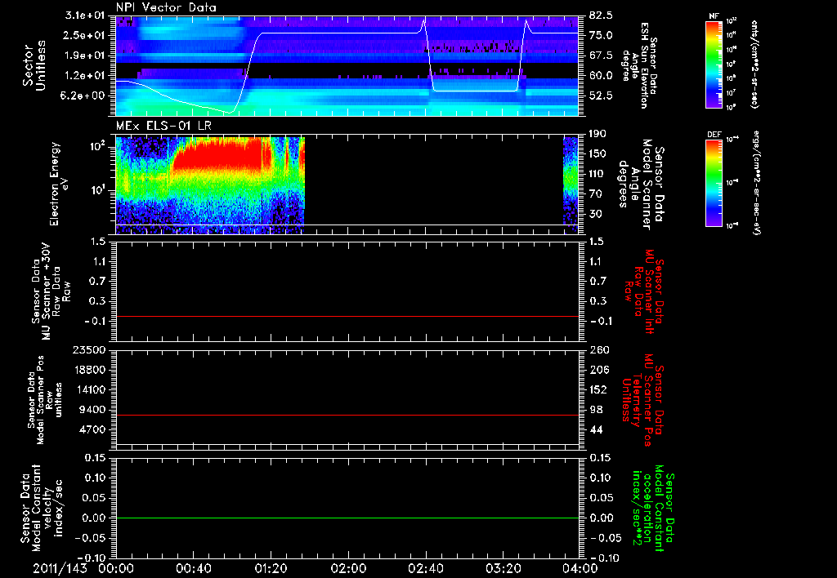The height and width of the screenshot is (578, 837).
Task: Click the 6.2e+00 sector tick label
Action: [x=89, y=96]
